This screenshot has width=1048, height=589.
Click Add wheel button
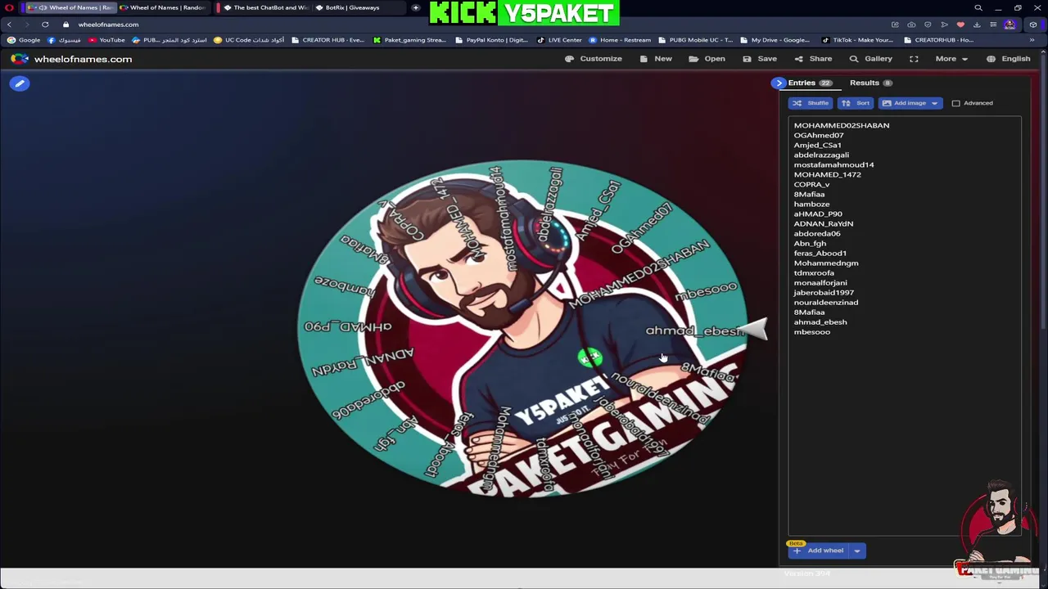(x=818, y=551)
